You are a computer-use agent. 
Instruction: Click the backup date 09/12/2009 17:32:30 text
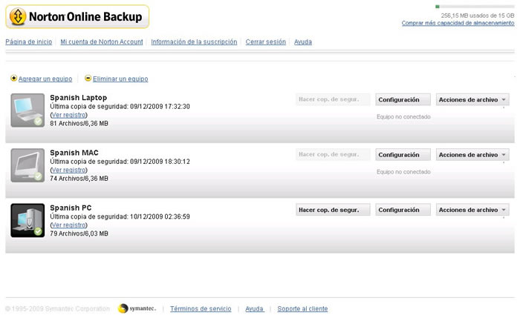(x=160, y=107)
